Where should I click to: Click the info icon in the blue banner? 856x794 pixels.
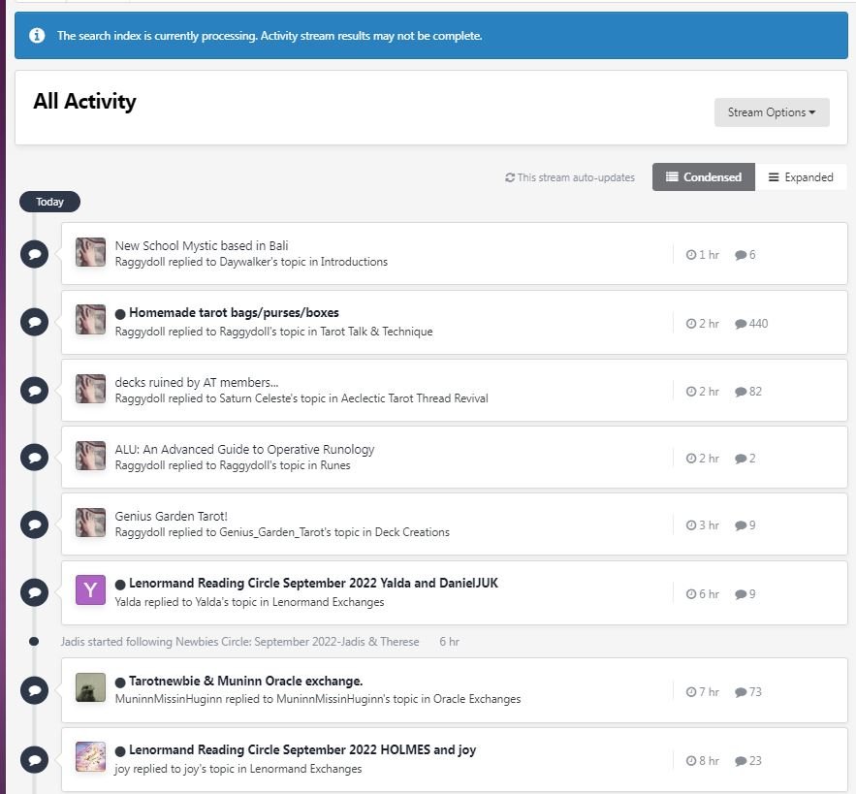point(37,36)
